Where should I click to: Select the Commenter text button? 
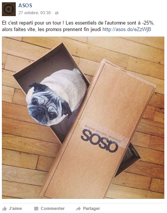coord(53,208)
